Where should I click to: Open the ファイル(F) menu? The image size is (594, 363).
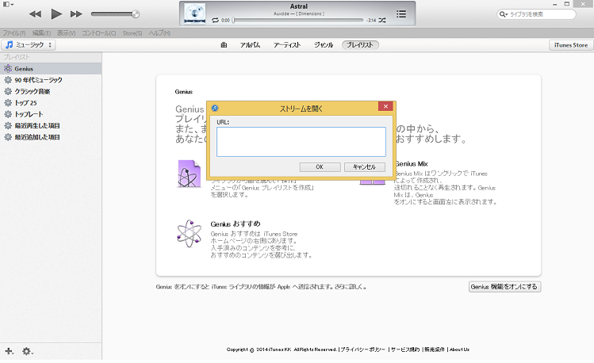point(14,33)
